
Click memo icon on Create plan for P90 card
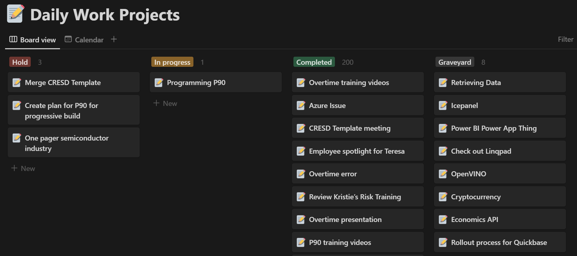click(17, 105)
